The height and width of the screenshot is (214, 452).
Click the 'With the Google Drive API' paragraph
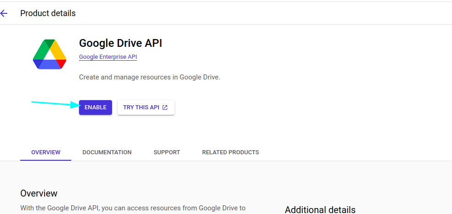[x=133, y=208]
